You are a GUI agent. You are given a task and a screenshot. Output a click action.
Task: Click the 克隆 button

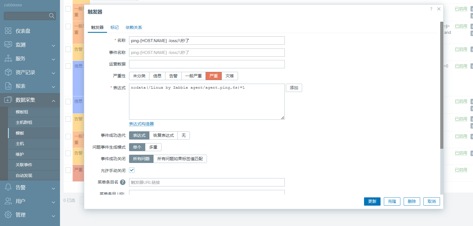392,202
